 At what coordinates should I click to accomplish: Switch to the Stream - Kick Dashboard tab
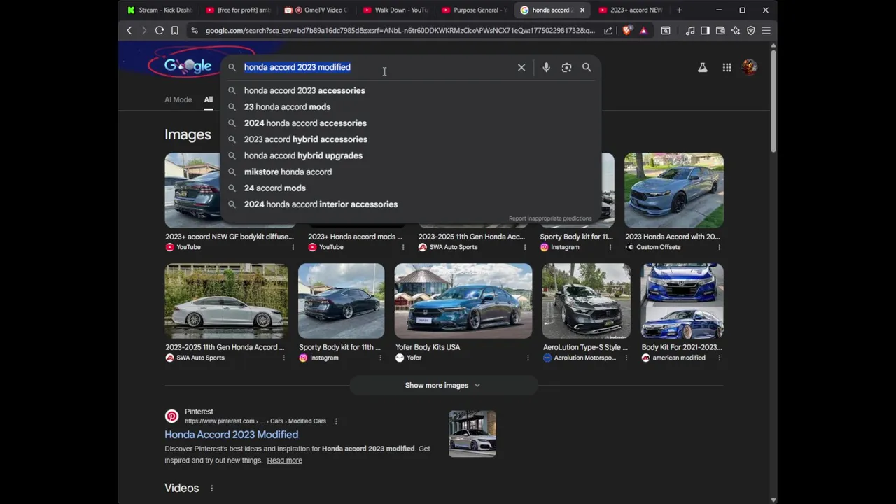point(160,10)
